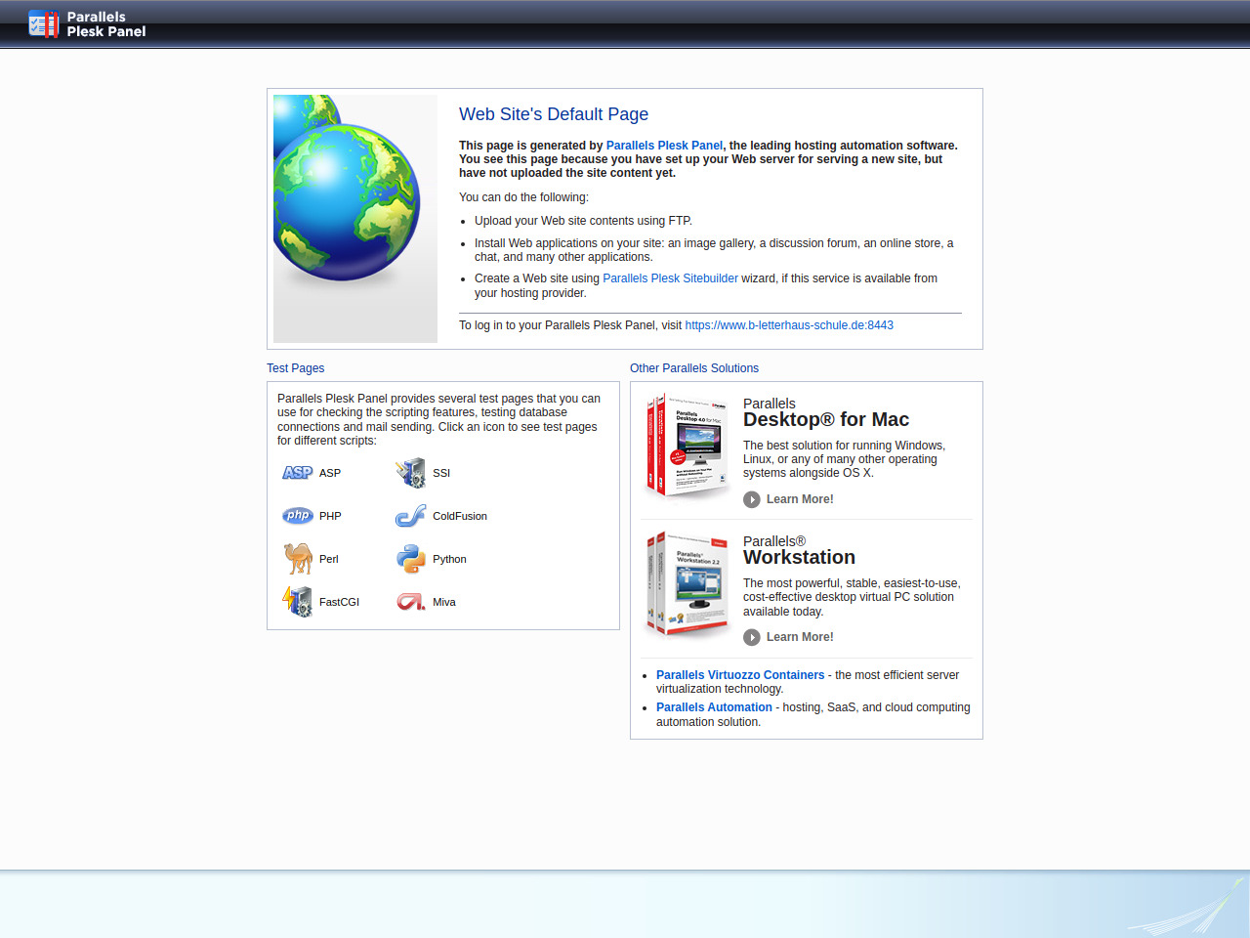
Task: Click the Parallels Plesk Panel header logo
Action: click(87, 24)
